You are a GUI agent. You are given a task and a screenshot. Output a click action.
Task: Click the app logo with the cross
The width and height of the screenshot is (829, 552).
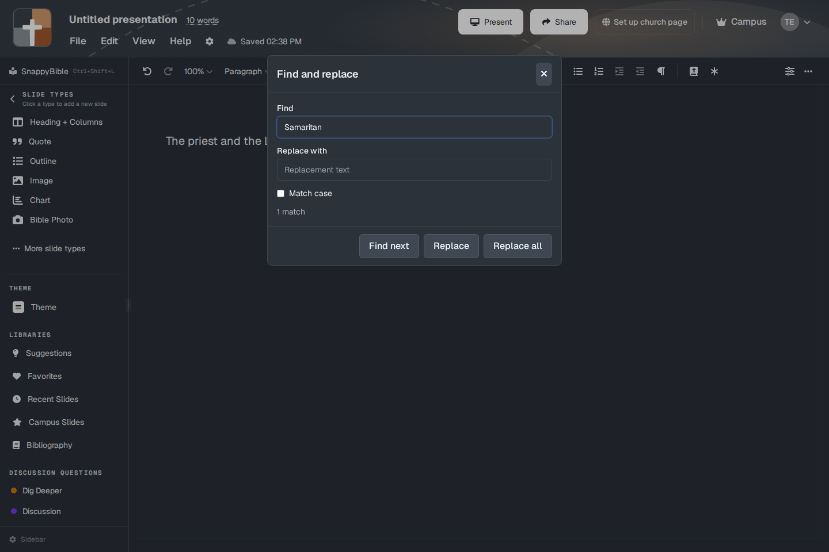point(32,28)
